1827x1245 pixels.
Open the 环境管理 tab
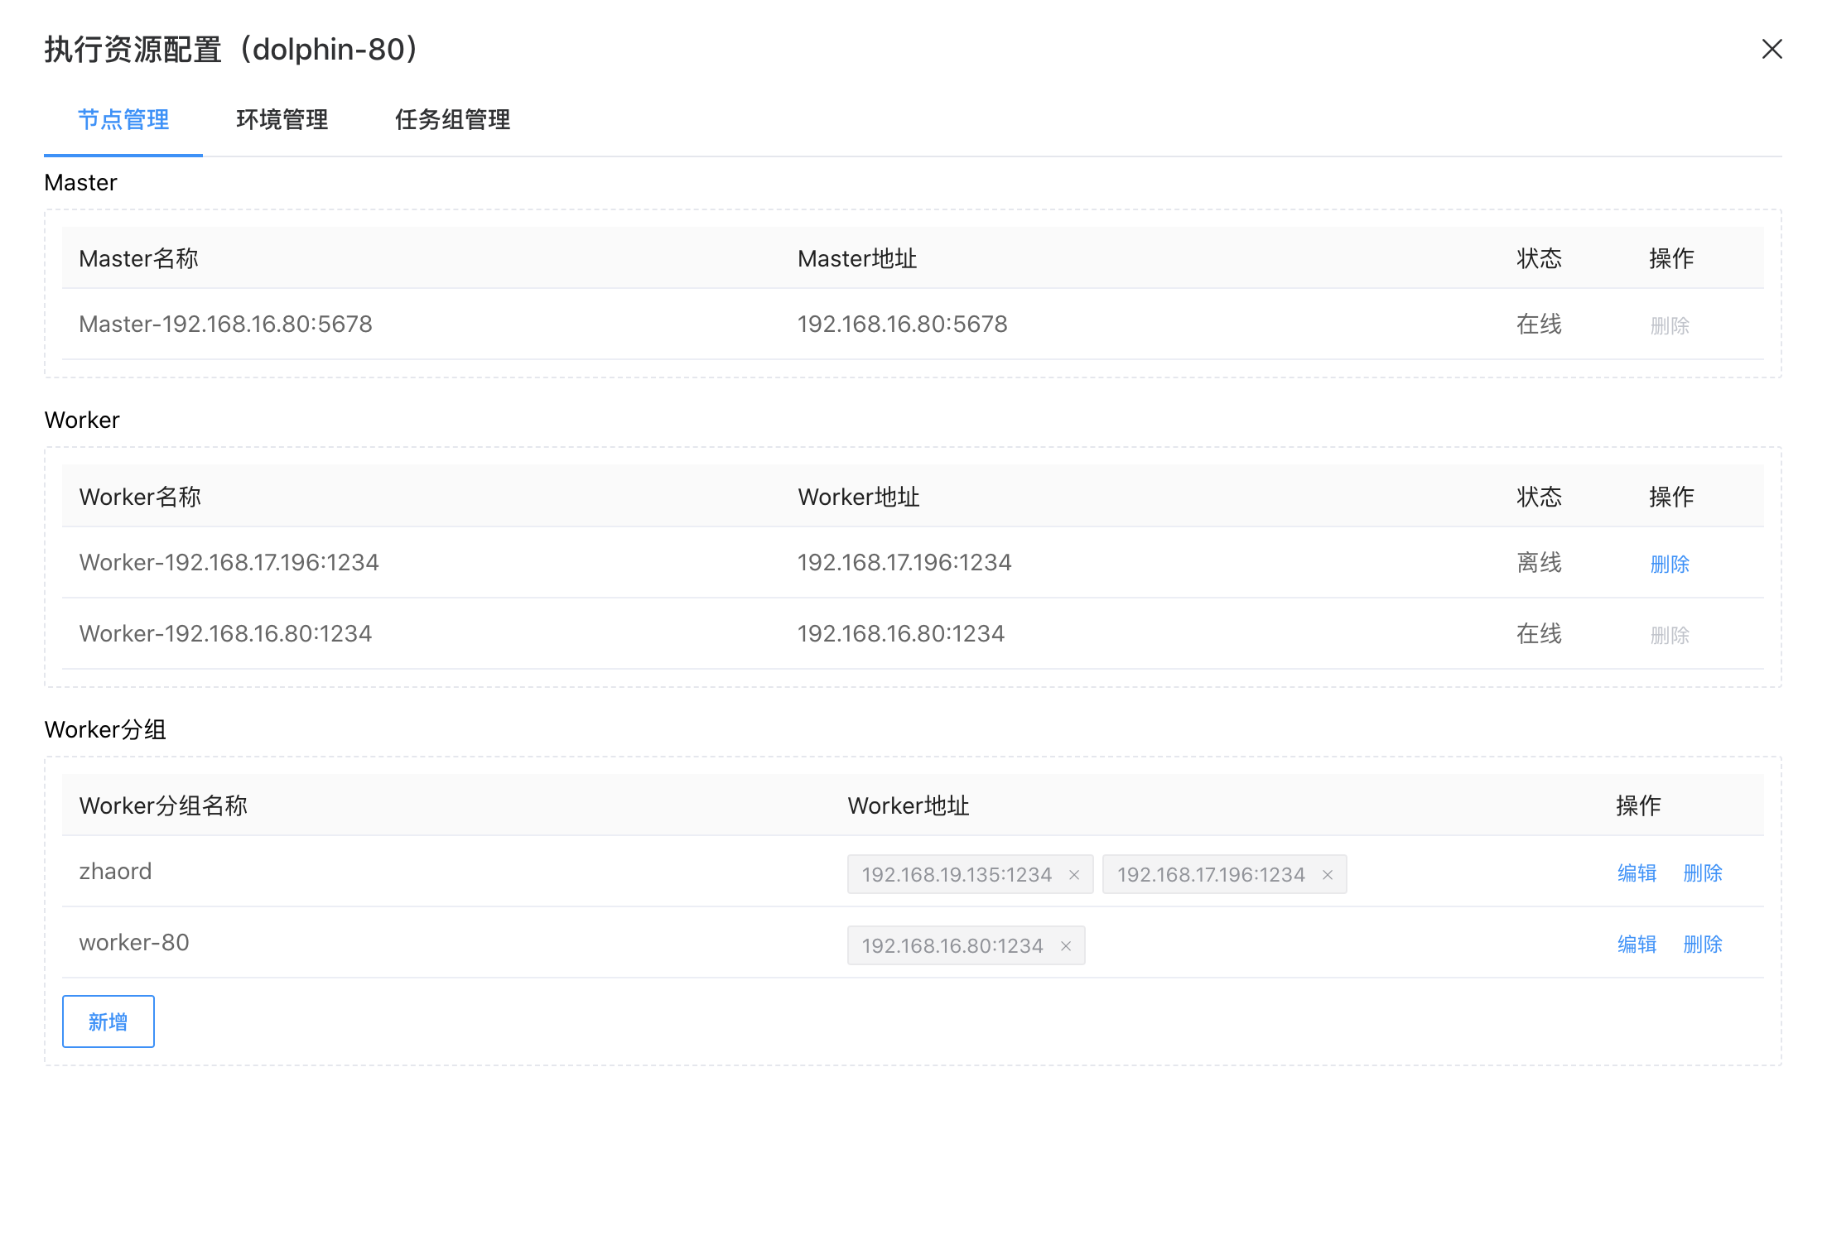point(282,120)
